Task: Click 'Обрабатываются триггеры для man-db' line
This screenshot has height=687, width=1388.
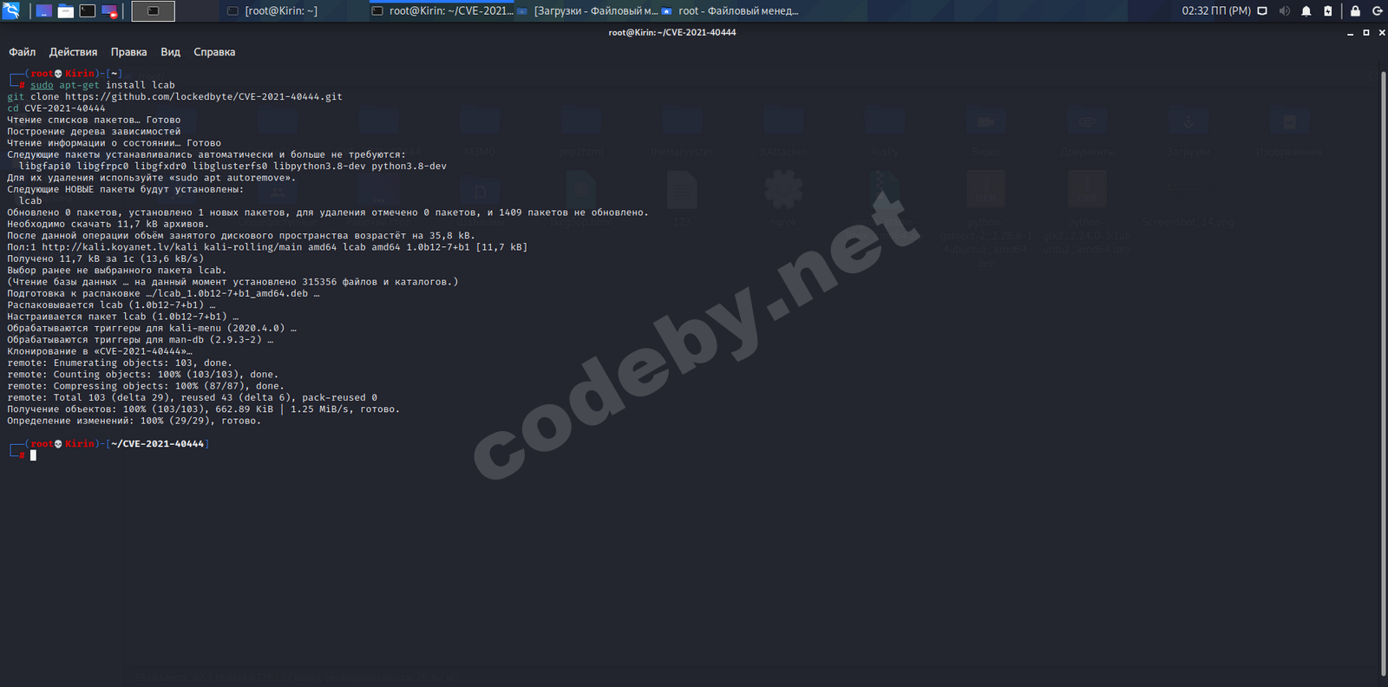Action: (141, 339)
